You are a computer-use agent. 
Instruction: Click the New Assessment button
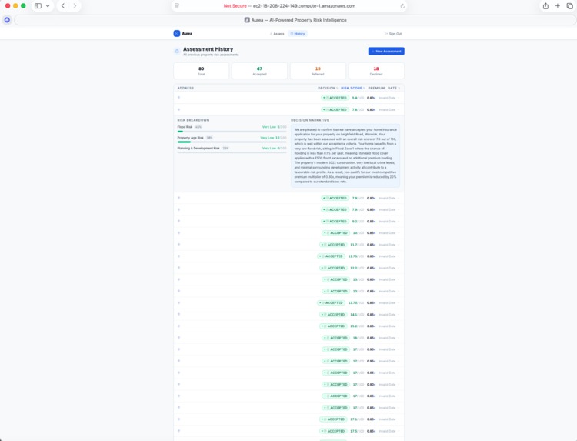coord(386,51)
